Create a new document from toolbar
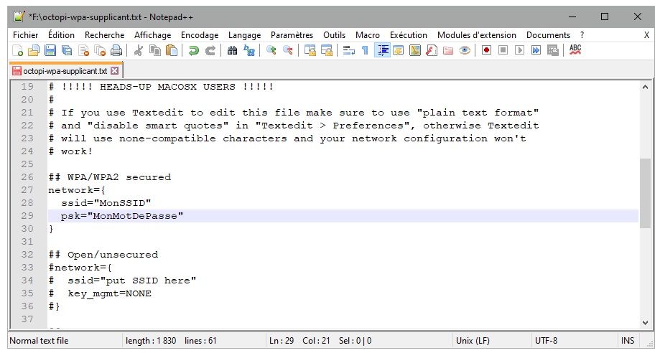 tap(17, 50)
